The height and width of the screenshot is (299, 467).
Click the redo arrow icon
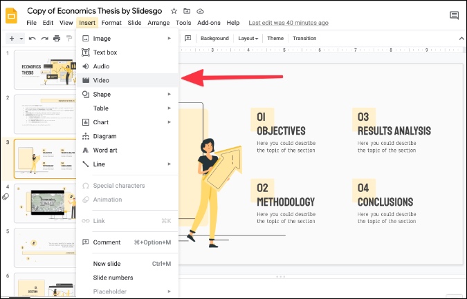[45, 39]
